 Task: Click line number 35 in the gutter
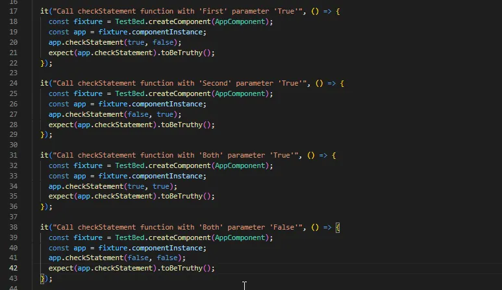(14, 196)
